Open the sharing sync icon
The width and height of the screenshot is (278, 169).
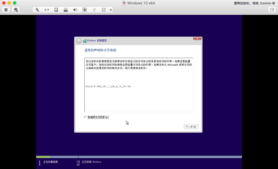pyautogui.click(x=104, y=10)
